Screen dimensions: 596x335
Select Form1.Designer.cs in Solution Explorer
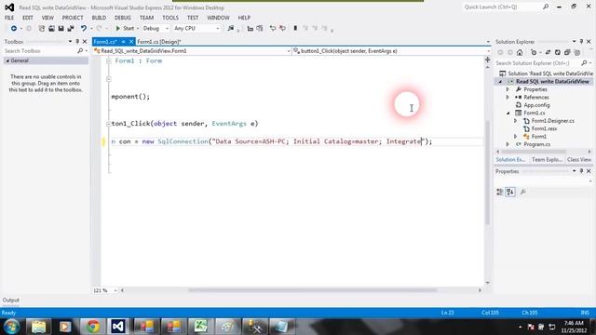point(552,121)
